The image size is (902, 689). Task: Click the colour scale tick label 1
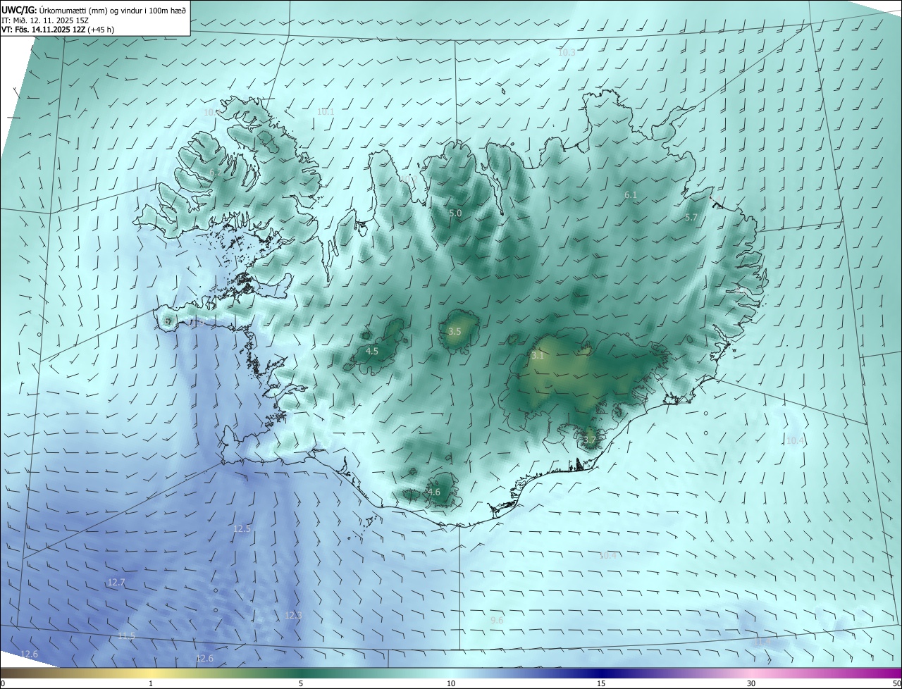[151, 683]
